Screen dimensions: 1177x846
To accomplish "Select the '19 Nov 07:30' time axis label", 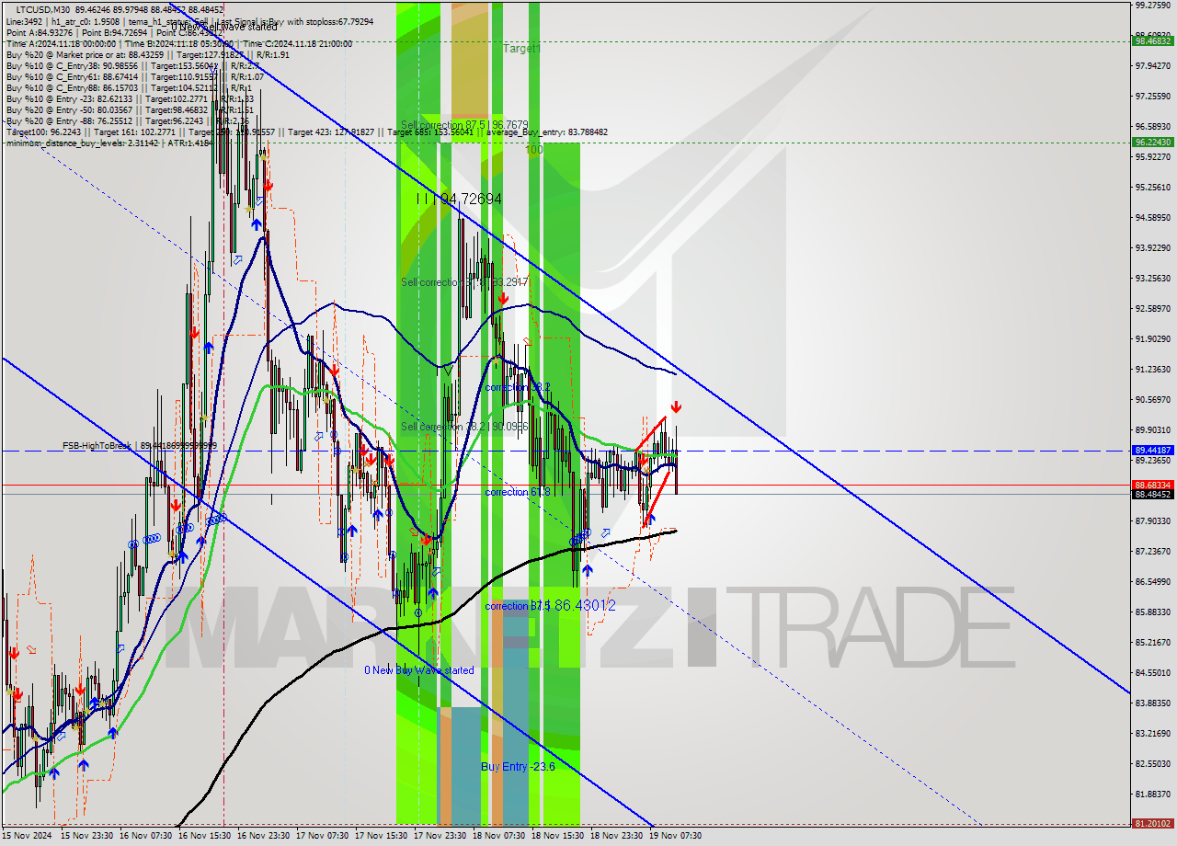I will pyautogui.click(x=675, y=836).
